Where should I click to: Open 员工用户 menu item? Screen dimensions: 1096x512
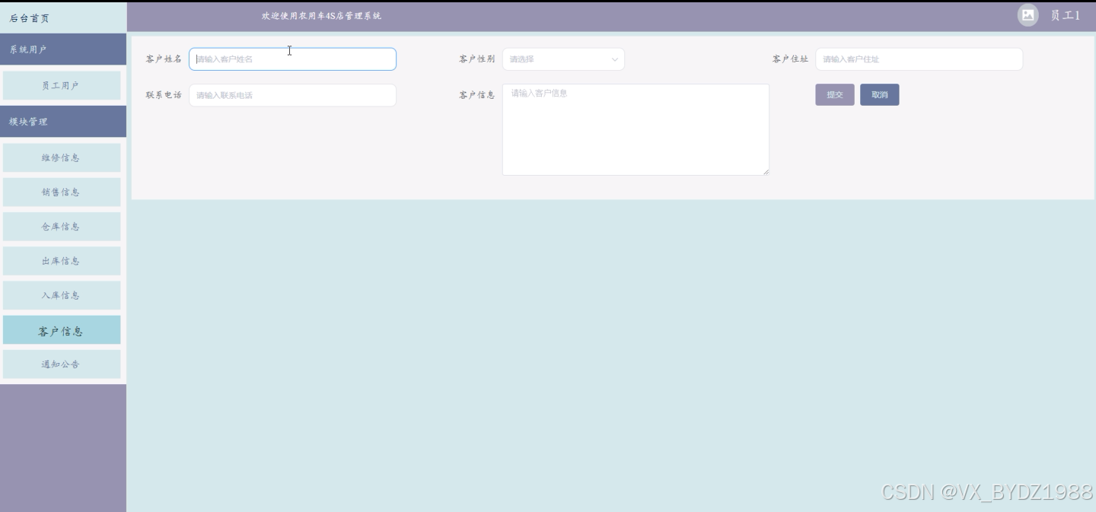[62, 86]
